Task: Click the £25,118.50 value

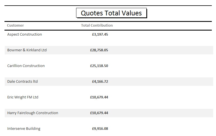Action: (99, 66)
